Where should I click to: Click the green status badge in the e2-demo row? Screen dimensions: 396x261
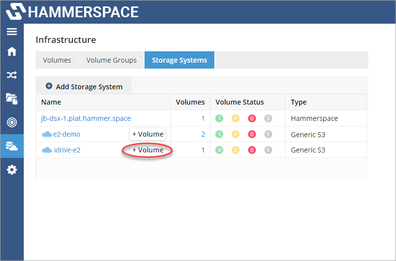219,134
